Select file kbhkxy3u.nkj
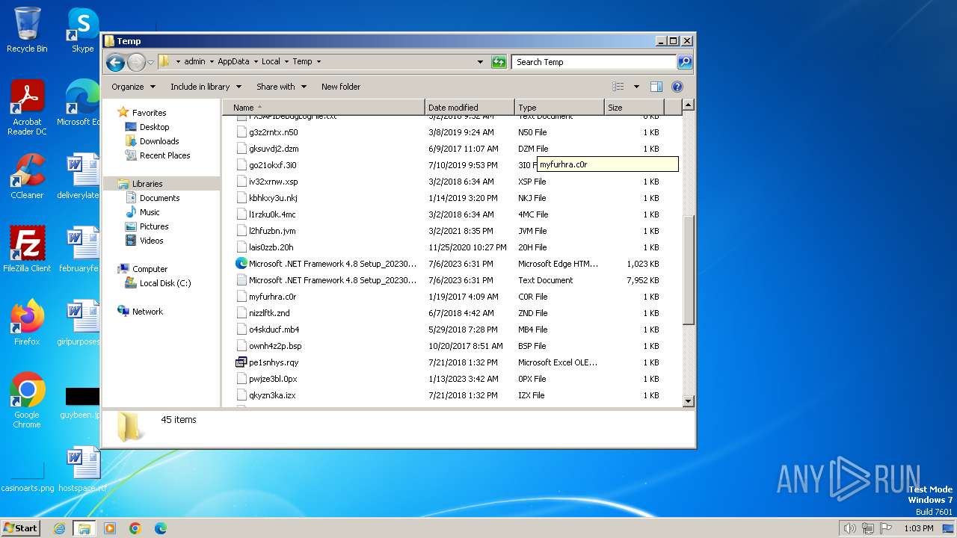 coord(273,198)
